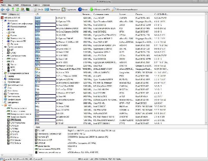Open Параметры in the toolbar
Screen dimensions: 208x161
pyautogui.click(x=52, y=10)
